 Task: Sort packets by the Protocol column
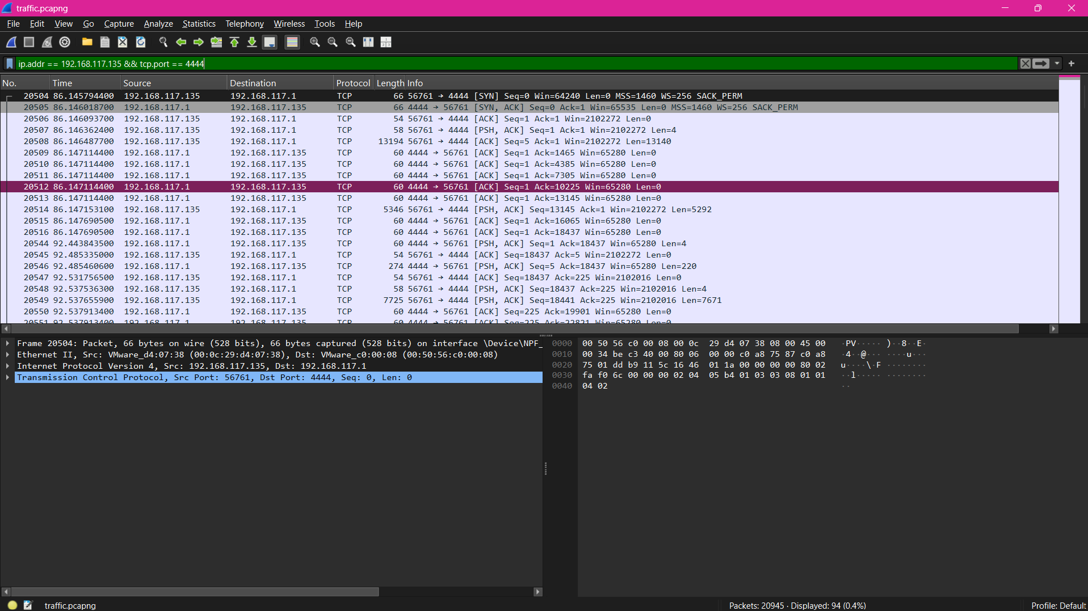[353, 83]
